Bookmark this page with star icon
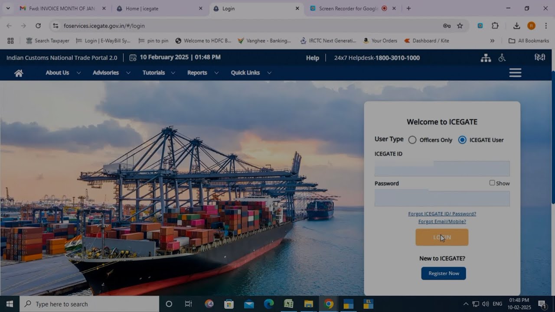Viewport: 555px width, 312px height. (x=460, y=26)
